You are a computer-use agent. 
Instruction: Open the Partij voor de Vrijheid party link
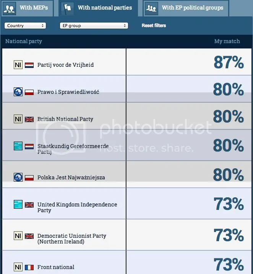(x=65, y=65)
